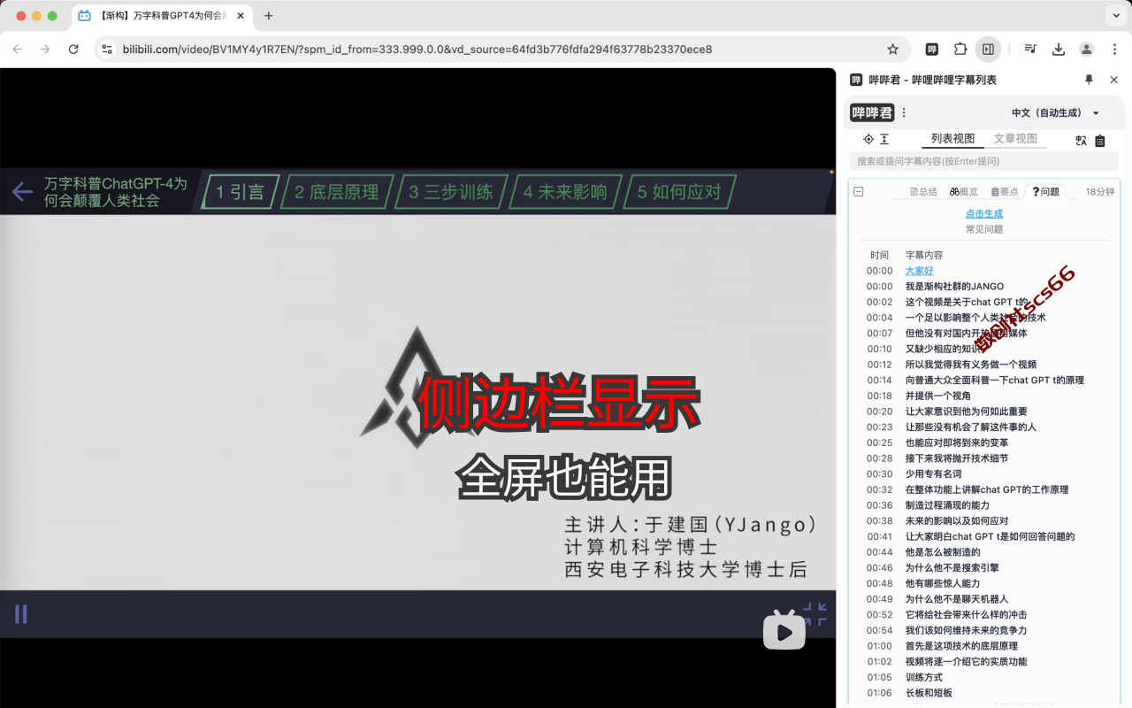
Task: Open a new browser tab
Action: 269,16
